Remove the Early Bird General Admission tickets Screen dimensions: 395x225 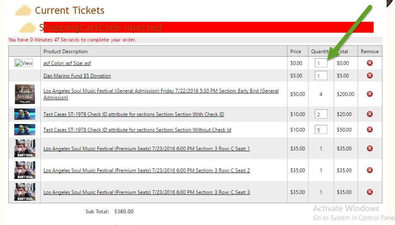coord(370,94)
